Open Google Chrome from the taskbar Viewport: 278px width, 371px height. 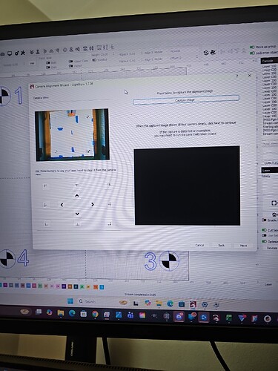click(95, 314)
